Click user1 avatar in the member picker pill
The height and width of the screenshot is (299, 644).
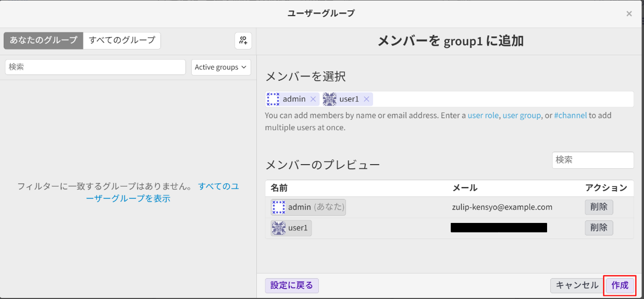click(x=329, y=99)
